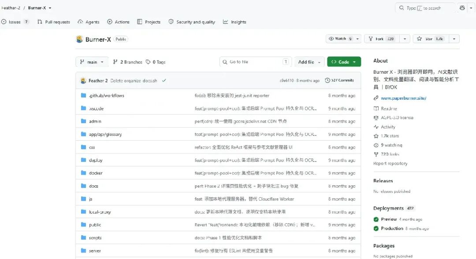Open the ESLint commit message for server
476x259 pixels.
click(x=234, y=251)
